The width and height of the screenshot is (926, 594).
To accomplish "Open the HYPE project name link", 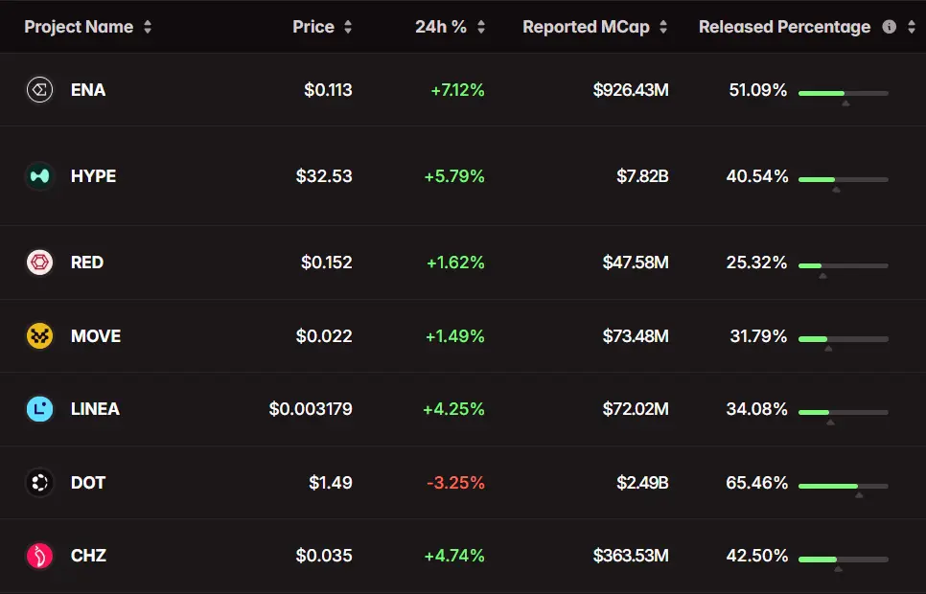I will point(93,176).
